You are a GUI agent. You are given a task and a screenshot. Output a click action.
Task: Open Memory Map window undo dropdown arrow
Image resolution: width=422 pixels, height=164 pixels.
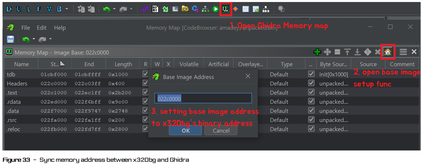pos(34,39)
